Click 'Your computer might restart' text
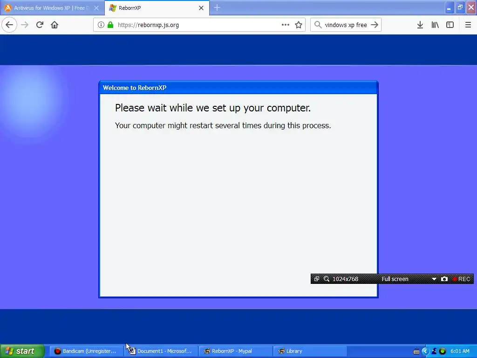Screen dimensions: 477x358 pyautogui.click(x=223, y=125)
